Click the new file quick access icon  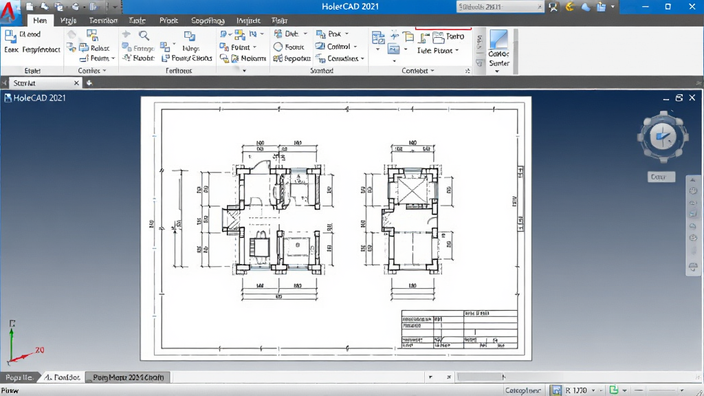tap(30, 7)
